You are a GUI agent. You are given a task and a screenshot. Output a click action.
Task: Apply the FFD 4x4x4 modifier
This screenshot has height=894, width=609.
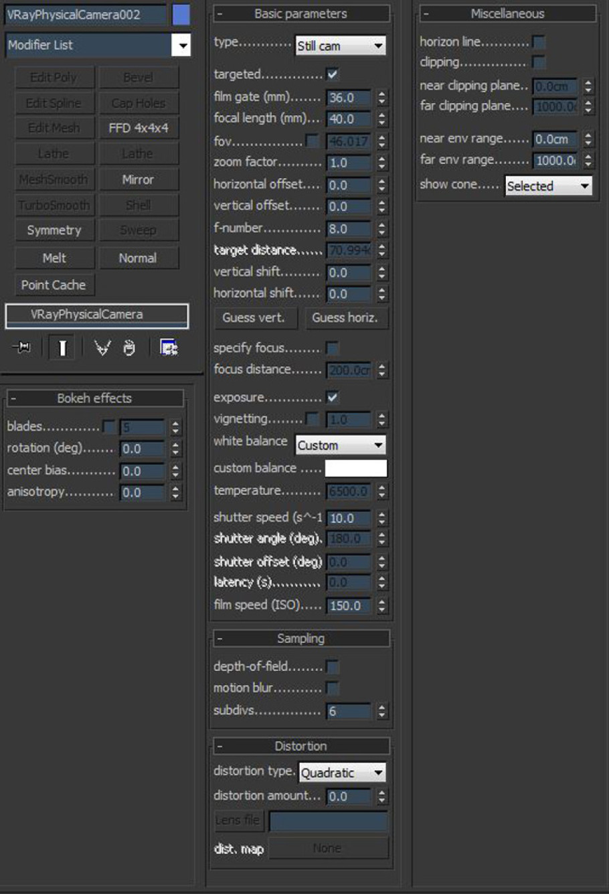(139, 128)
